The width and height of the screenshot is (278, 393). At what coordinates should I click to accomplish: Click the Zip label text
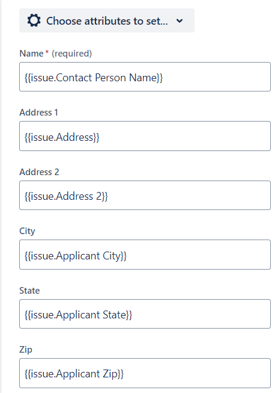(x=26, y=350)
